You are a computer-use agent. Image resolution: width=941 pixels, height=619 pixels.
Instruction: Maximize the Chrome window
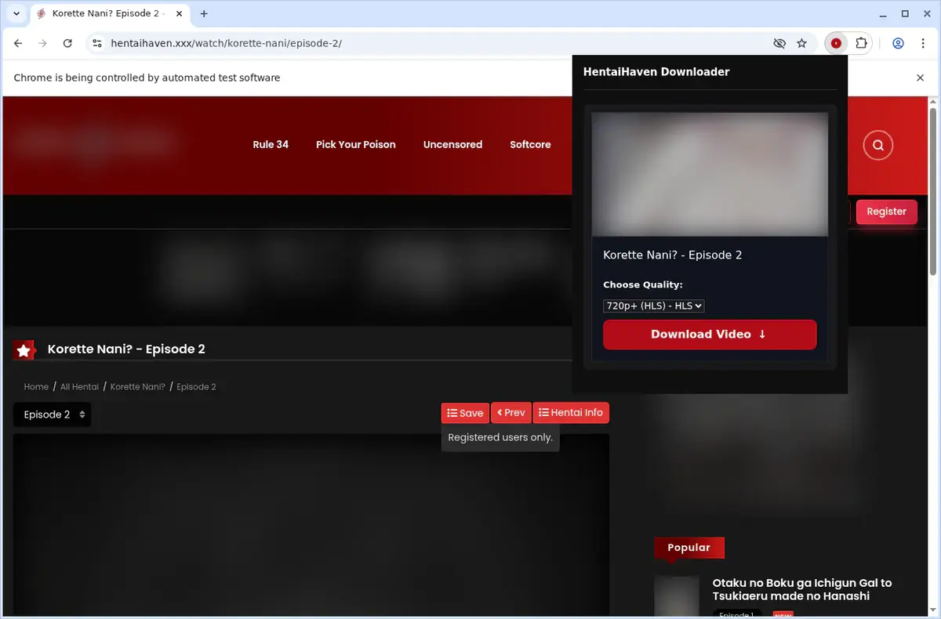(x=905, y=13)
